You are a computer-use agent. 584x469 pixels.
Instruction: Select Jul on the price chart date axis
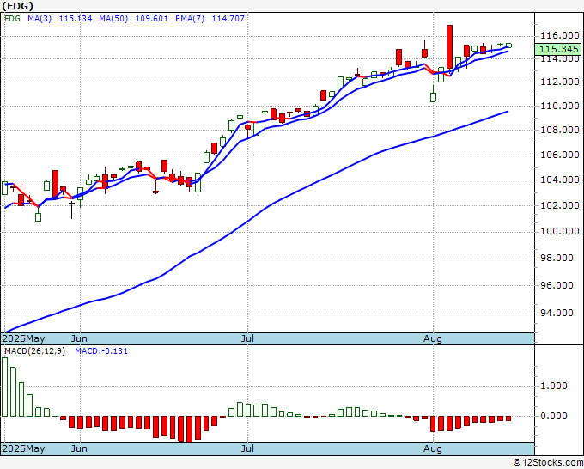(247, 338)
